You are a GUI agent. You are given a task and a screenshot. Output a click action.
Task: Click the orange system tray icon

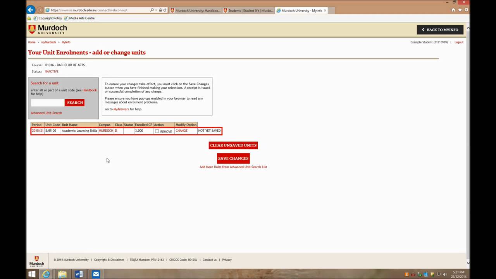tap(406, 274)
